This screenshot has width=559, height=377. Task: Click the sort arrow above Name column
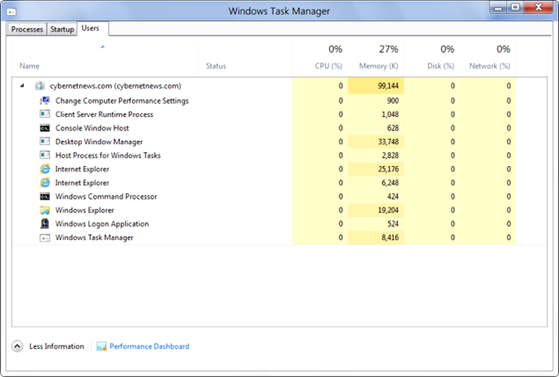coord(103,47)
